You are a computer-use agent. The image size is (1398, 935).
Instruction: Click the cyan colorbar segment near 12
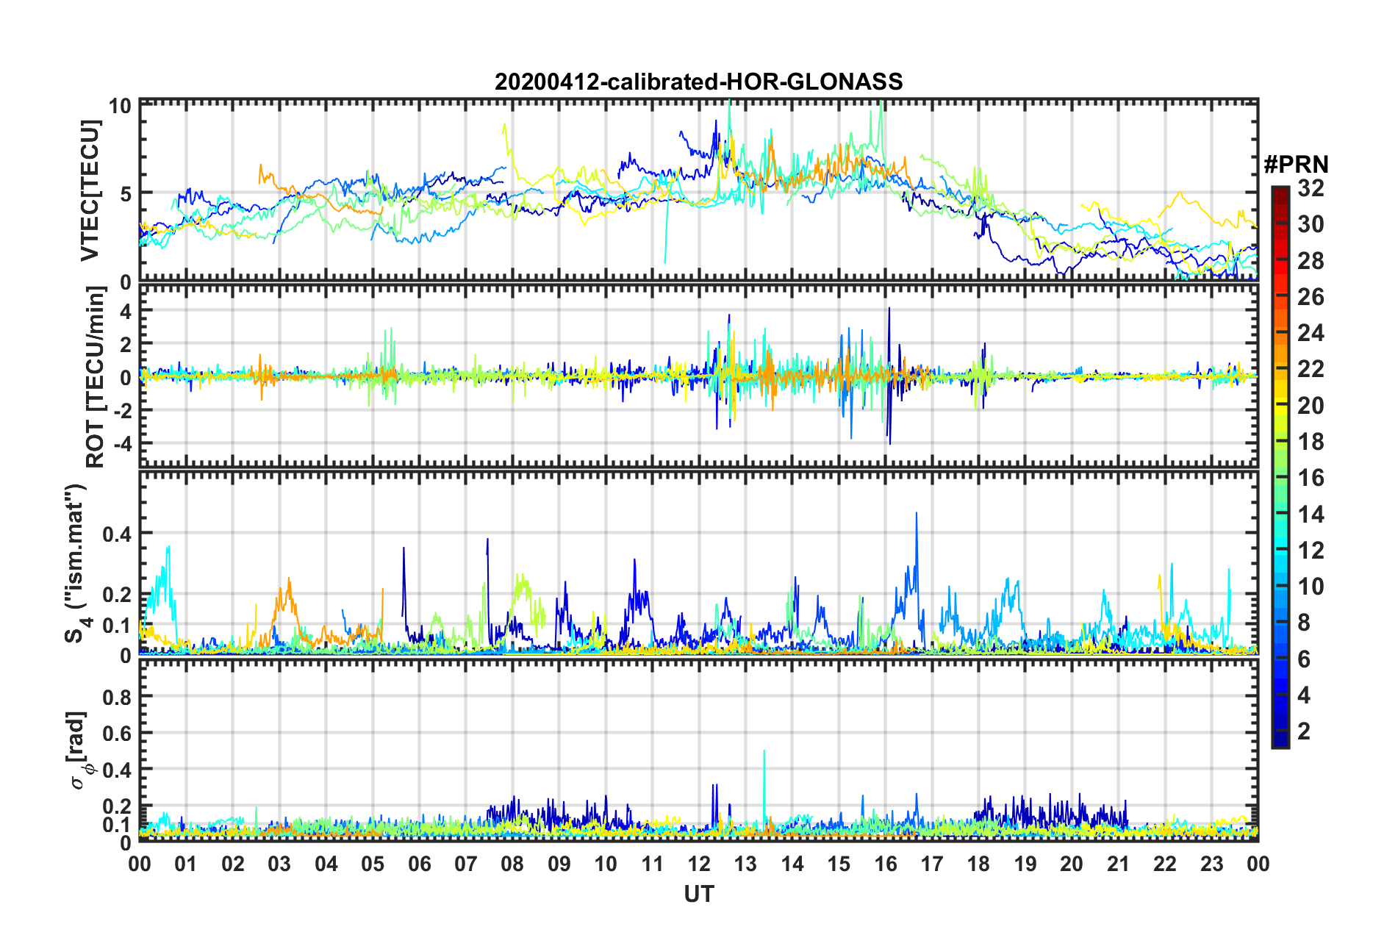[1280, 550]
